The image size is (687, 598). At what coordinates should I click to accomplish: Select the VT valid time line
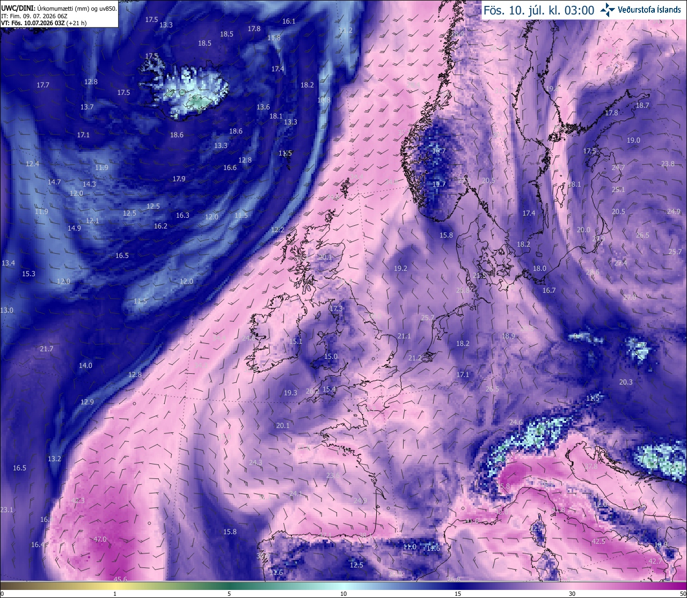[43, 23]
